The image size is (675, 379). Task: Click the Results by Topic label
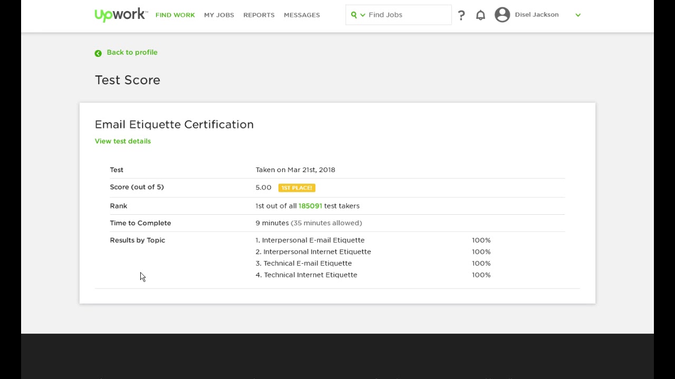click(x=138, y=240)
